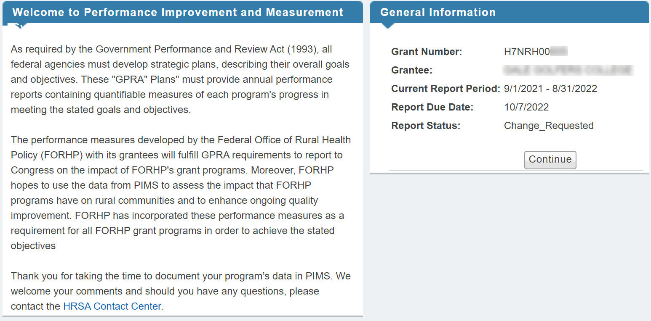651x321 pixels.
Task: Open the HRSA Contact Center link
Action: [112, 306]
